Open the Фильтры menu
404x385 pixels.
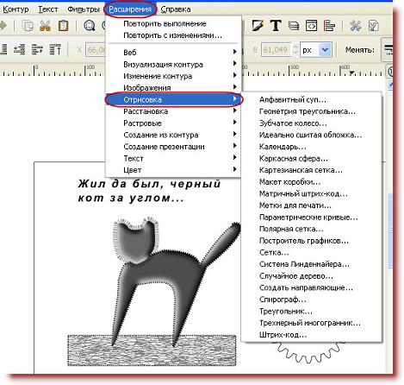point(84,9)
